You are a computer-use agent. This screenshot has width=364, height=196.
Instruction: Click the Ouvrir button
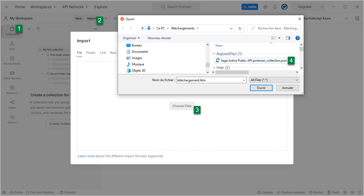point(261,88)
